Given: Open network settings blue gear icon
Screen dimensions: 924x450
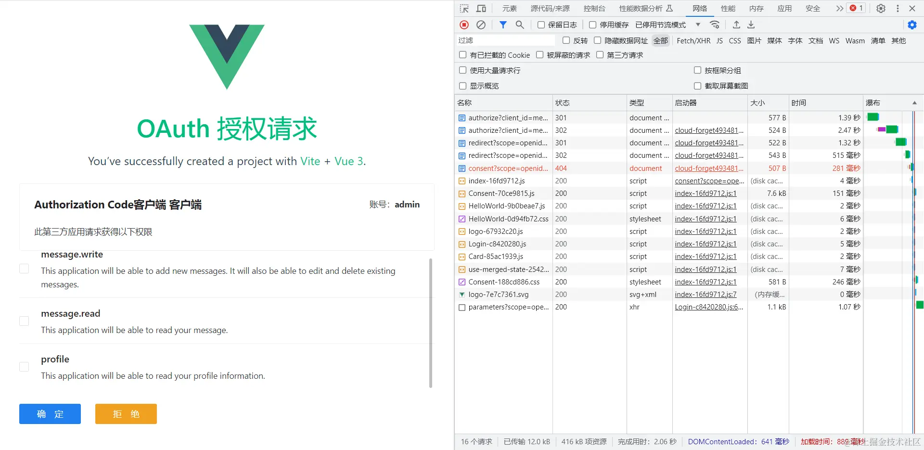Looking at the screenshot, I should pos(912,25).
